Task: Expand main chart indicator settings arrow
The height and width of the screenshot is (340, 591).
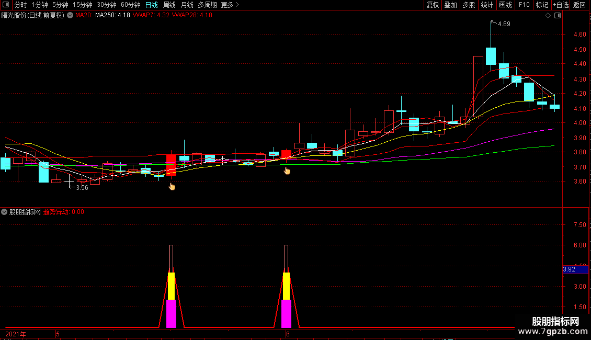Action: pyautogui.click(x=70, y=16)
